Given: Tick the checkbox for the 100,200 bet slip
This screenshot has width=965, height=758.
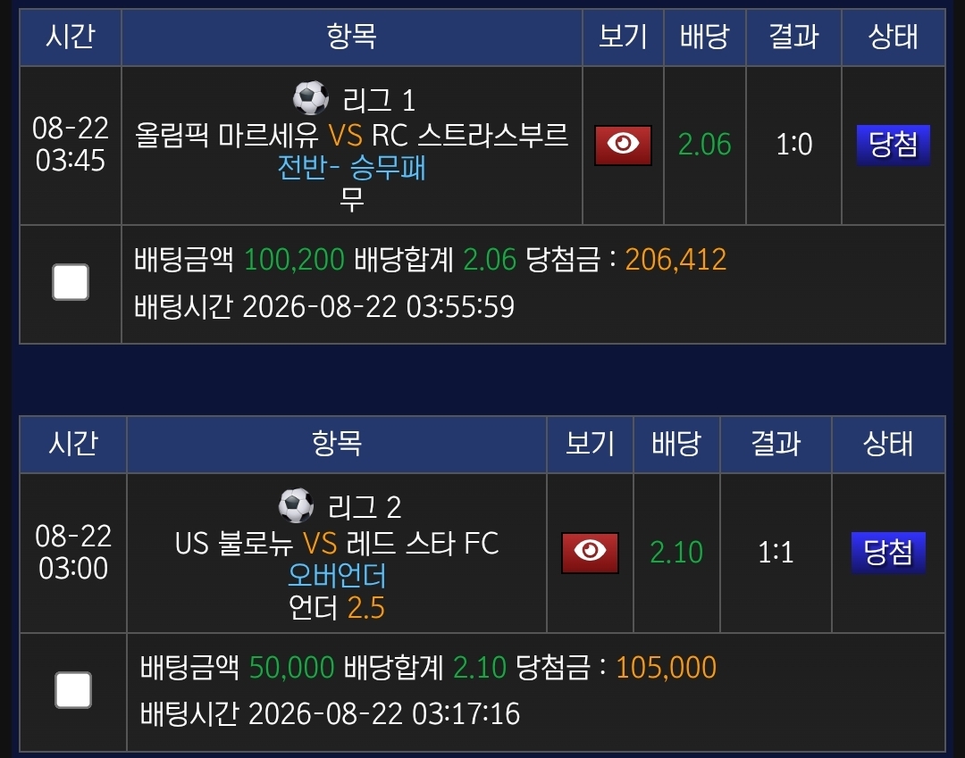Looking at the screenshot, I should click(71, 282).
